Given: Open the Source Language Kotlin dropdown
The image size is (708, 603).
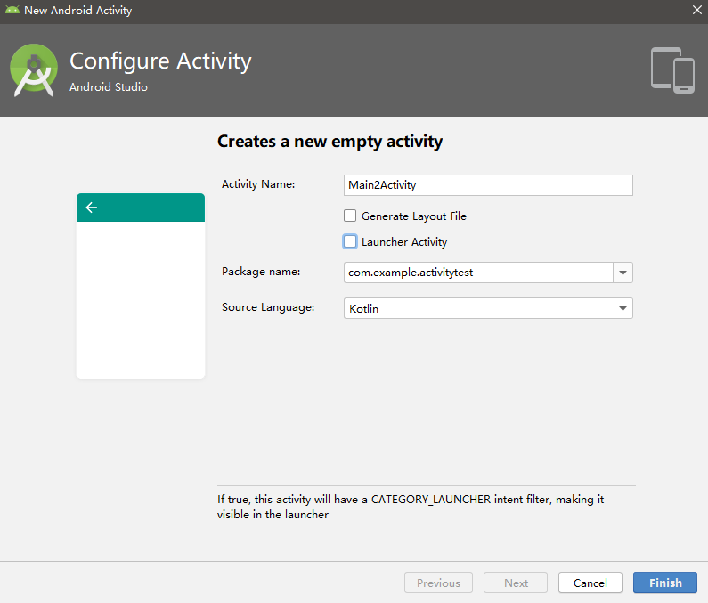Looking at the screenshot, I should tap(488, 308).
